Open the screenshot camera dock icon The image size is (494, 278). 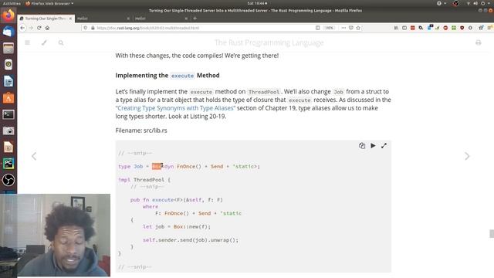click(x=8, y=131)
